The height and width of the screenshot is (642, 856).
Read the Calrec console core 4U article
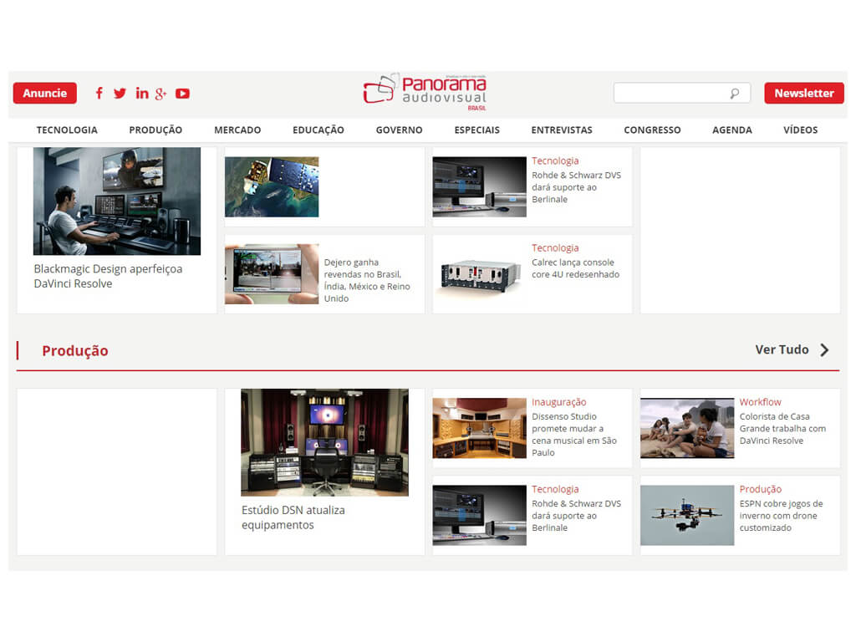[575, 268]
